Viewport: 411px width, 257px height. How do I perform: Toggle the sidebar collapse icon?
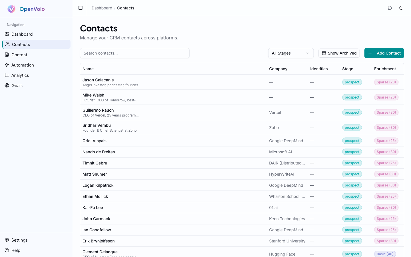(x=80, y=8)
